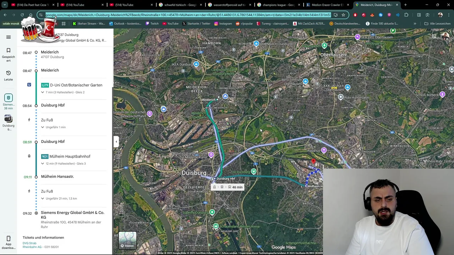
Task: Click the DVG Strab ticket link
Action: click(29, 243)
